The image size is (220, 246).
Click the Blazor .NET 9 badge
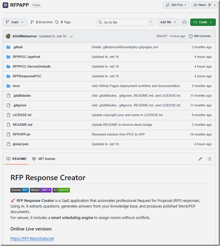[41, 190]
